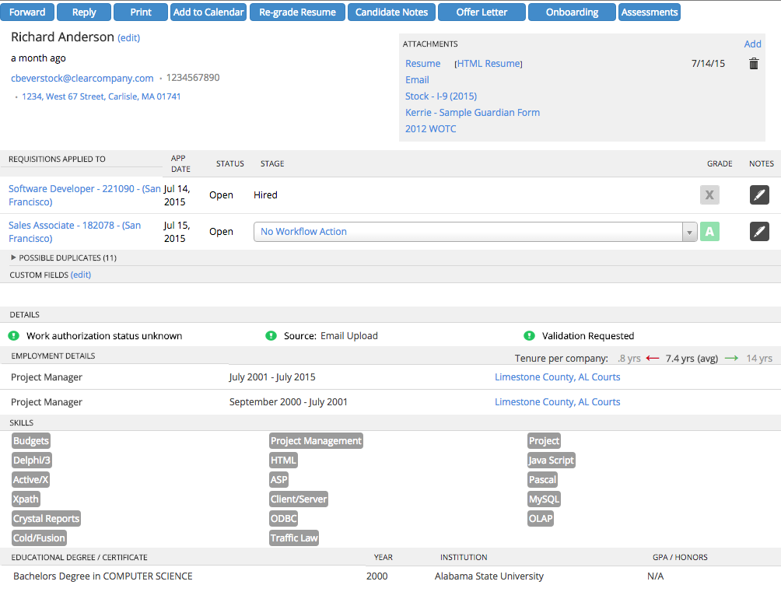Switch to Assessments
The width and height of the screenshot is (781, 599).
(x=649, y=12)
